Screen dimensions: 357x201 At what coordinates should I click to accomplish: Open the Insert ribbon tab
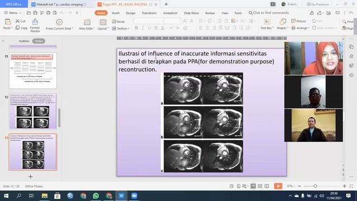click(x=115, y=13)
